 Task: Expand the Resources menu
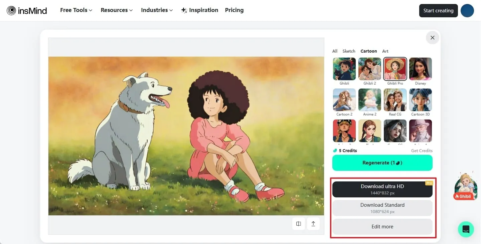pos(117,10)
